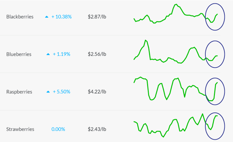
Task: Open the Strawberries price sparkline chart
Action: pyautogui.click(x=176, y=125)
